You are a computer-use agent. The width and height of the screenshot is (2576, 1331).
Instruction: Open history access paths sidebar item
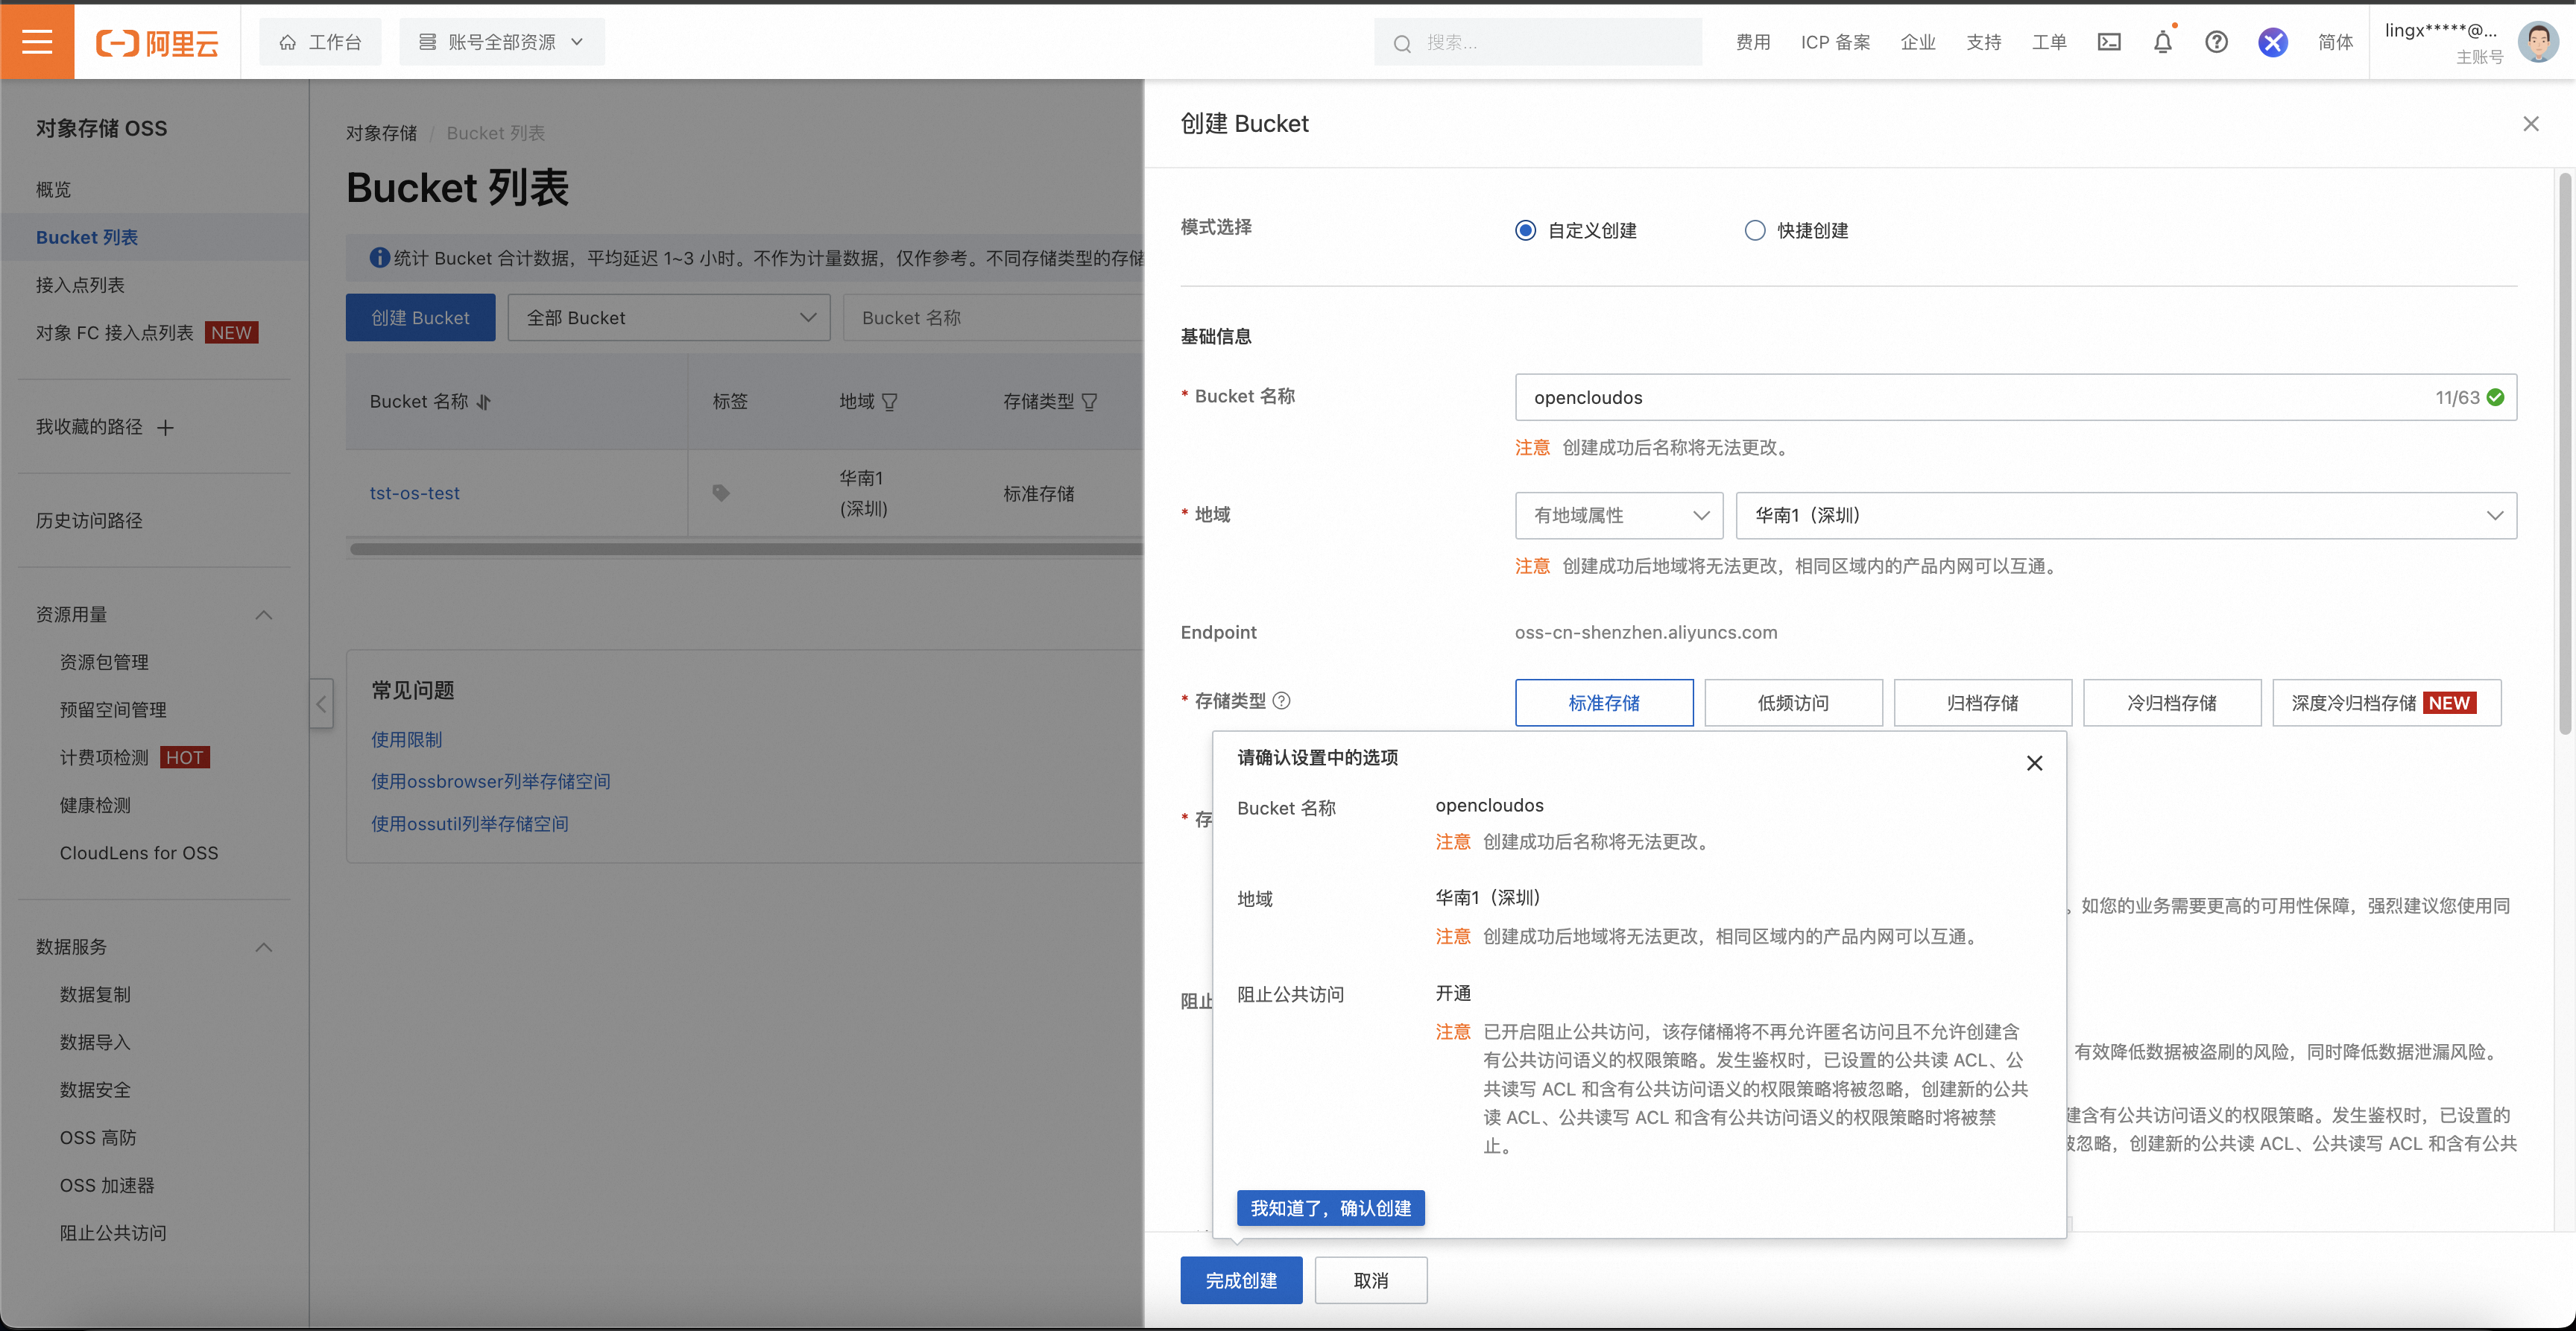pyautogui.click(x=89, y=521)
